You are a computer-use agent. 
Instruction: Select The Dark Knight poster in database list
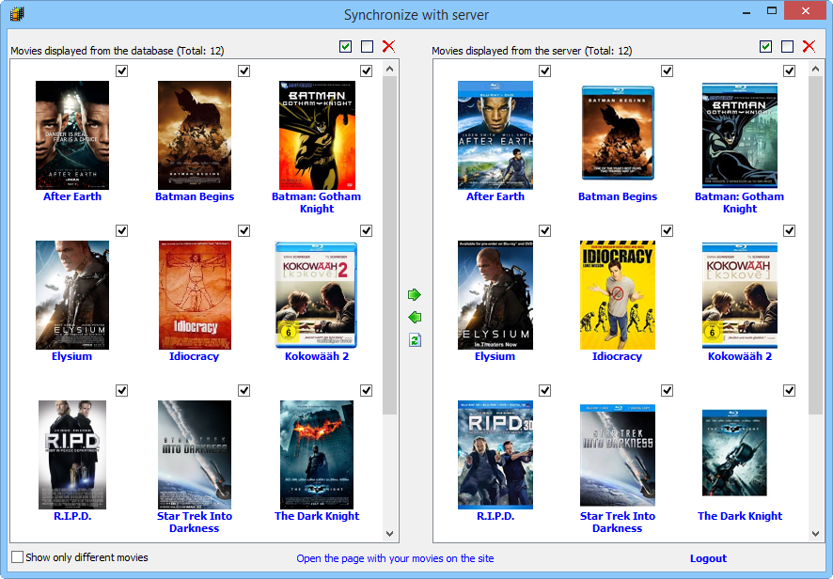tap(317, 455)
